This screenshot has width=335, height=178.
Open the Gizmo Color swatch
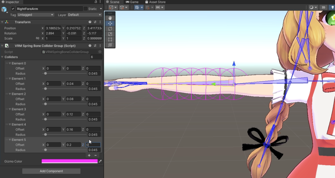tap(69, 161)
